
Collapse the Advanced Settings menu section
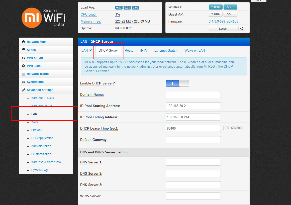(x=40, y=90)
